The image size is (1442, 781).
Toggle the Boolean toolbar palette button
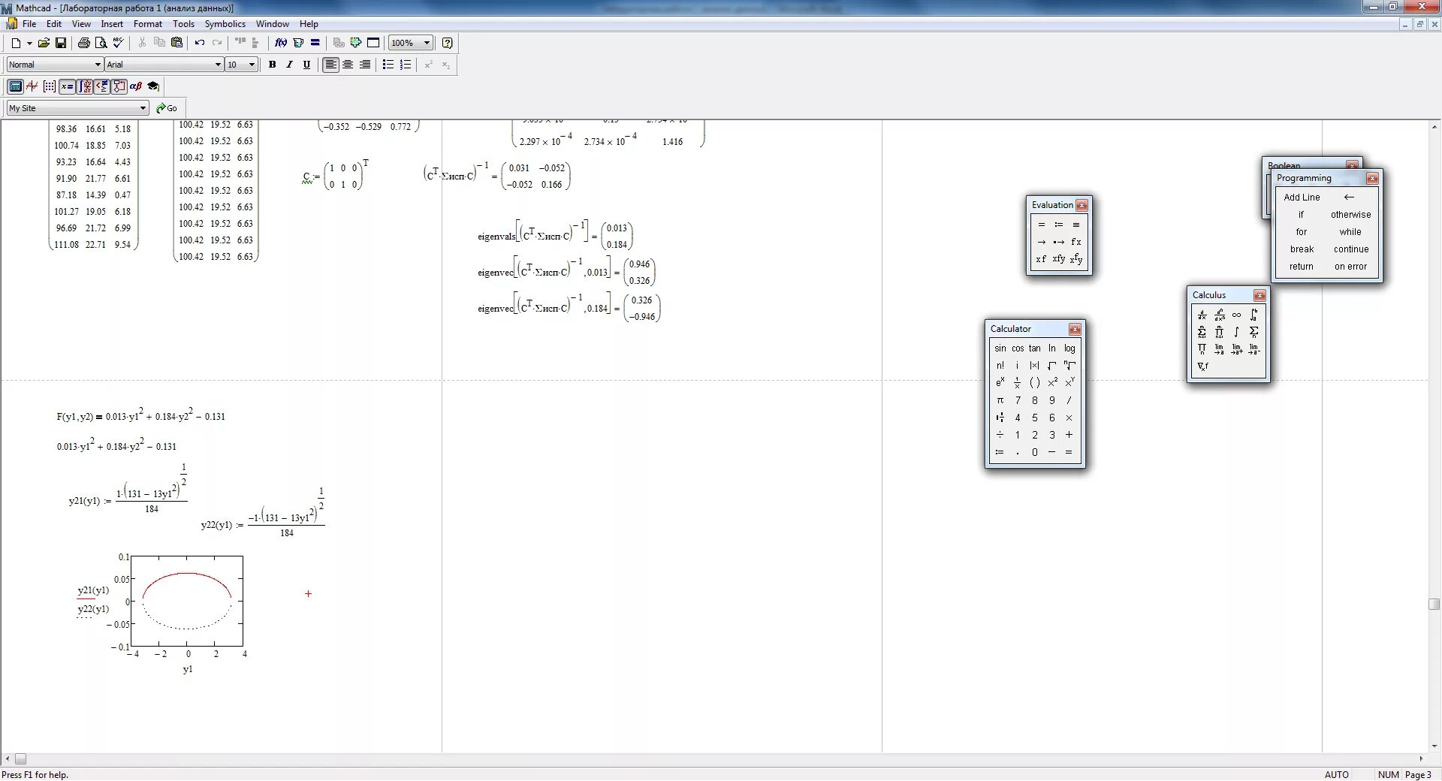pos(101,86)
